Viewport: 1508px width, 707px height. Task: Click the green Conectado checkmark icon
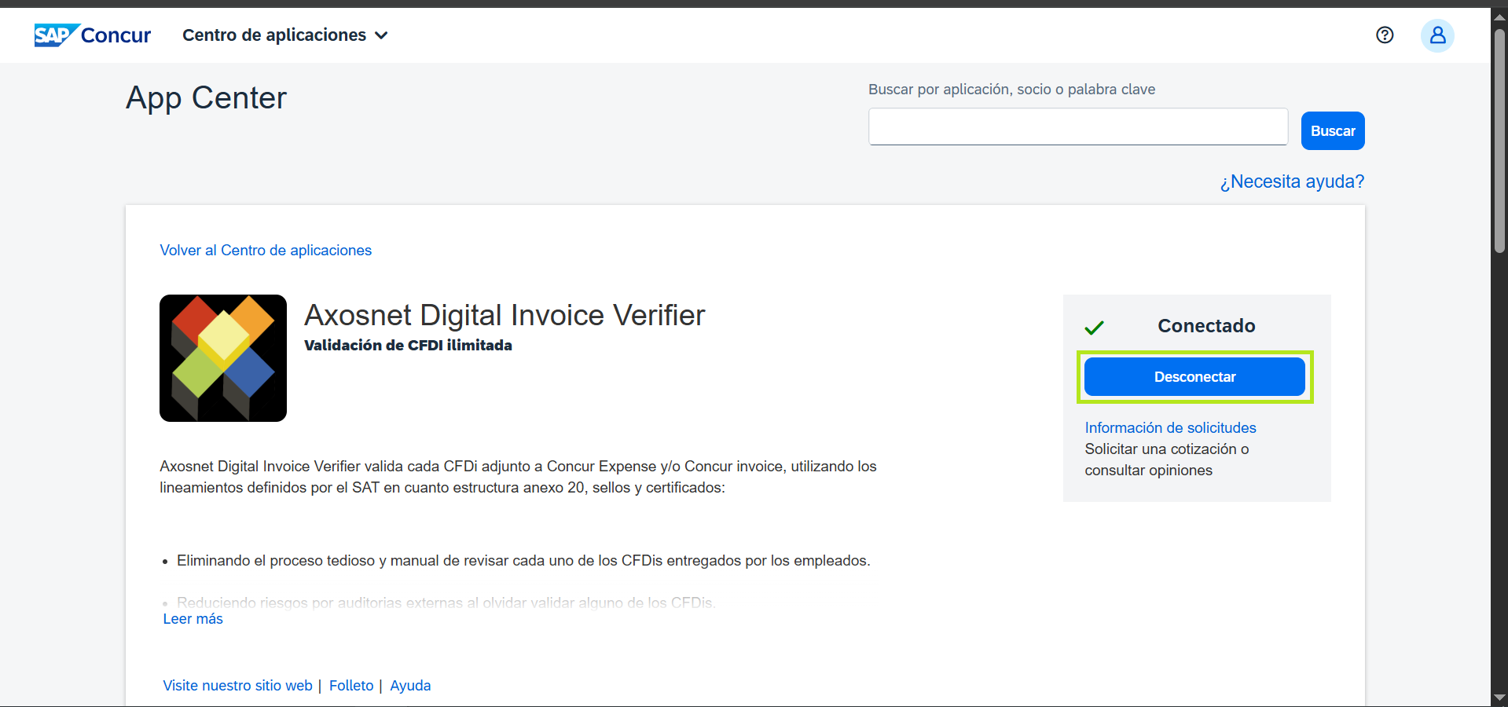click(x=1094, y=328)
